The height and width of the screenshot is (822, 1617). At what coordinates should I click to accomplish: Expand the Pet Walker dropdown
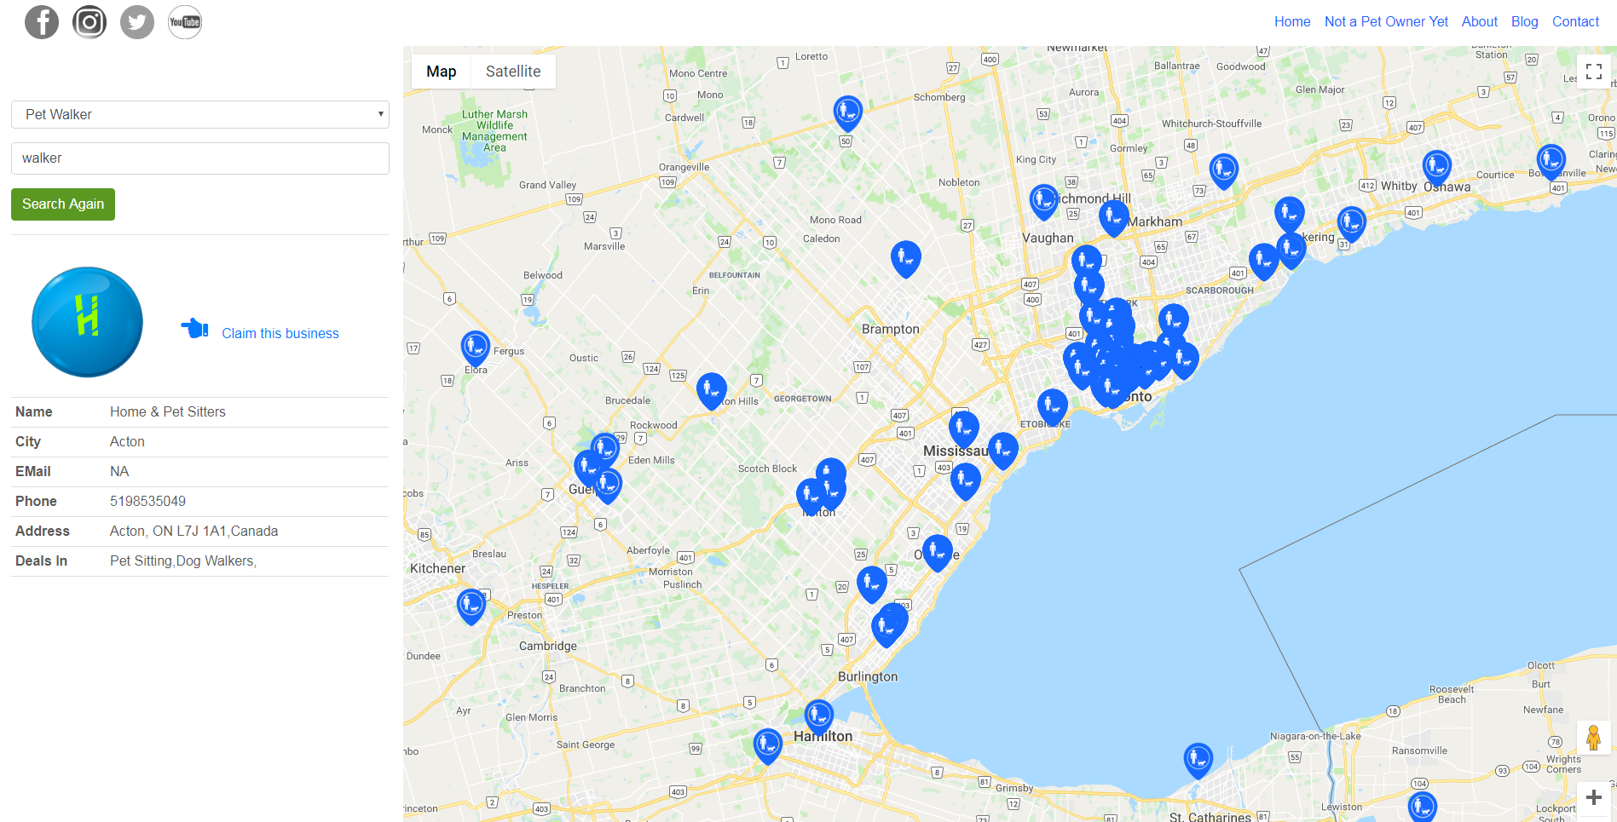point(200,114)
